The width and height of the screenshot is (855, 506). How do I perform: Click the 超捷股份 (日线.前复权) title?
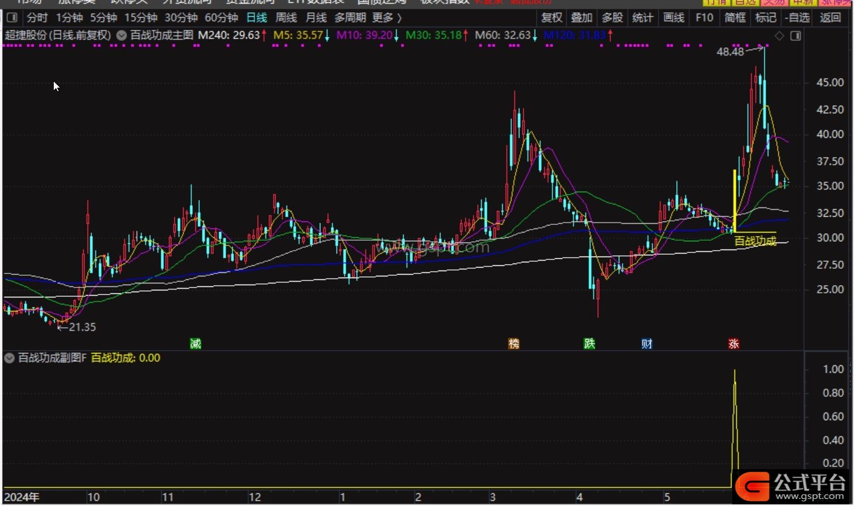click(58, 35)
